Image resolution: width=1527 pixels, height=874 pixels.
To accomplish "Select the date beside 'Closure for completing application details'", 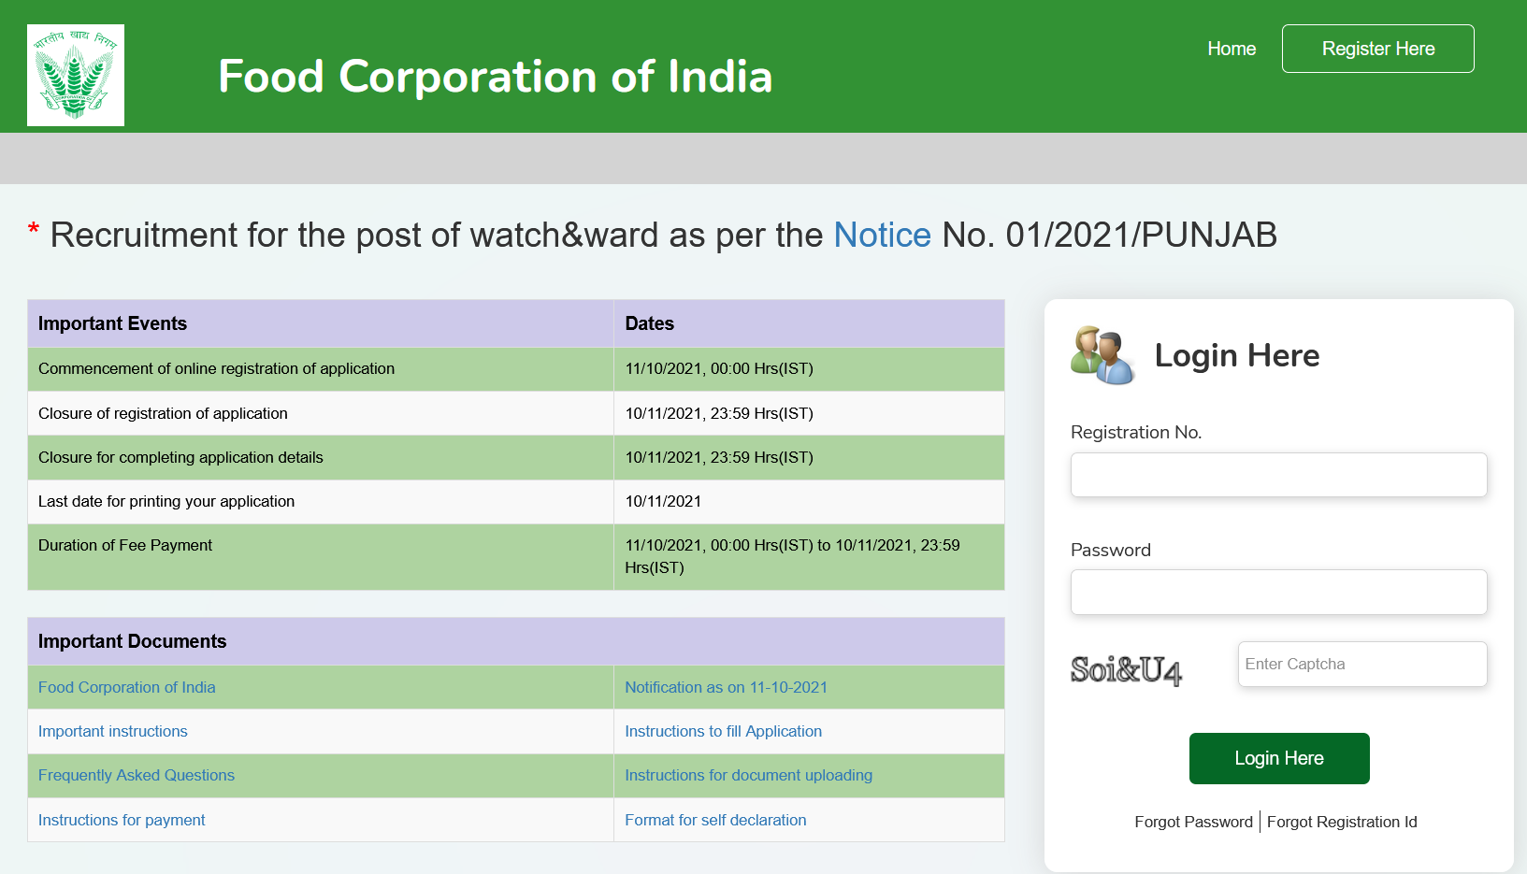I will point(809,457).
